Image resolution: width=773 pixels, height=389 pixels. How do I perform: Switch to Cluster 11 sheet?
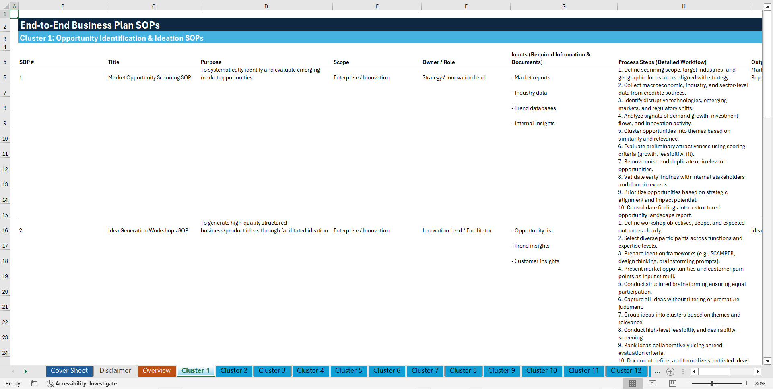tap(583, 371)
